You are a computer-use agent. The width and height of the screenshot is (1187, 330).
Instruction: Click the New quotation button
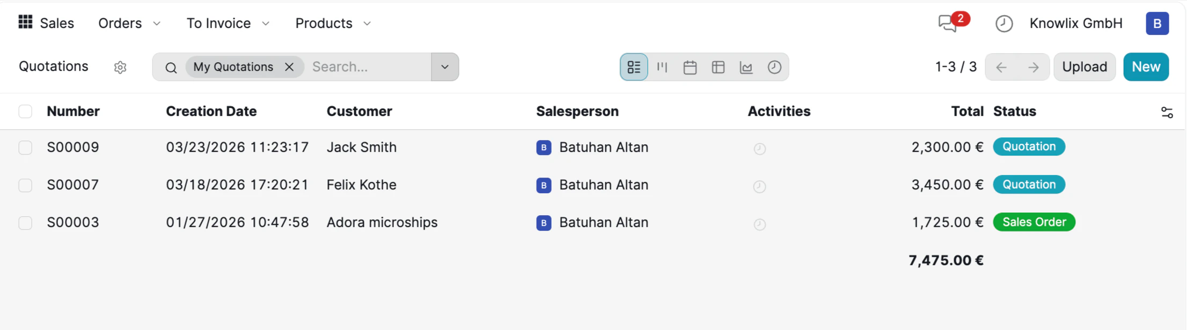pyautogui.click(x=1146, y=67)
